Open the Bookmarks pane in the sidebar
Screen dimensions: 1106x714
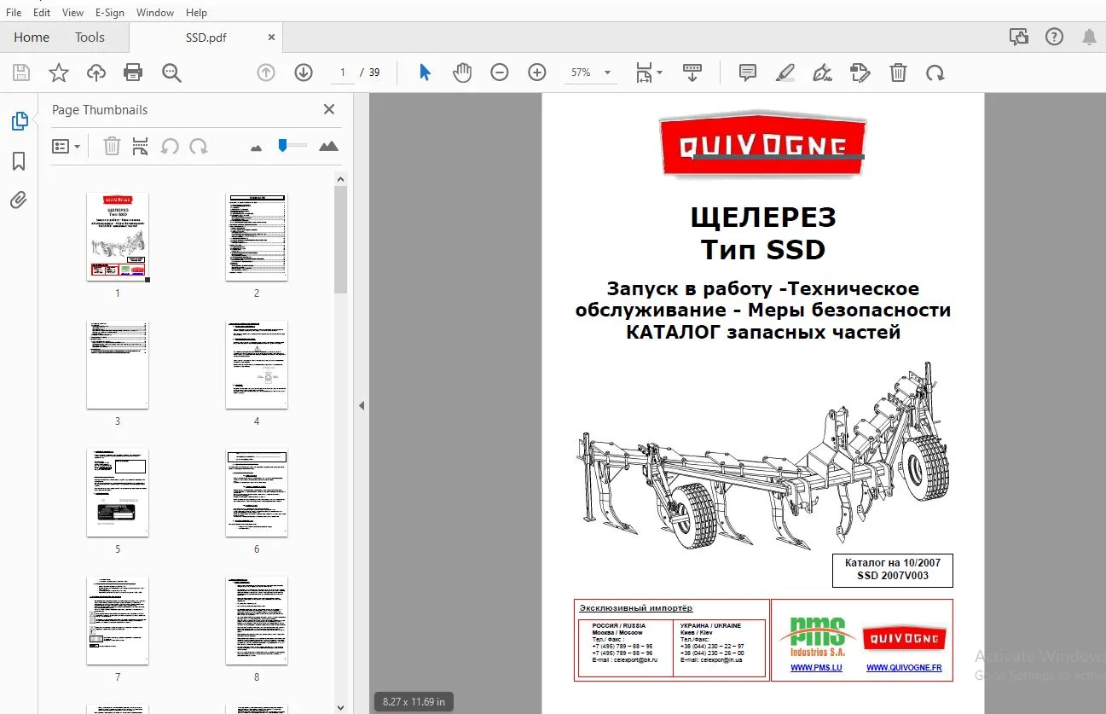[19, 161]
